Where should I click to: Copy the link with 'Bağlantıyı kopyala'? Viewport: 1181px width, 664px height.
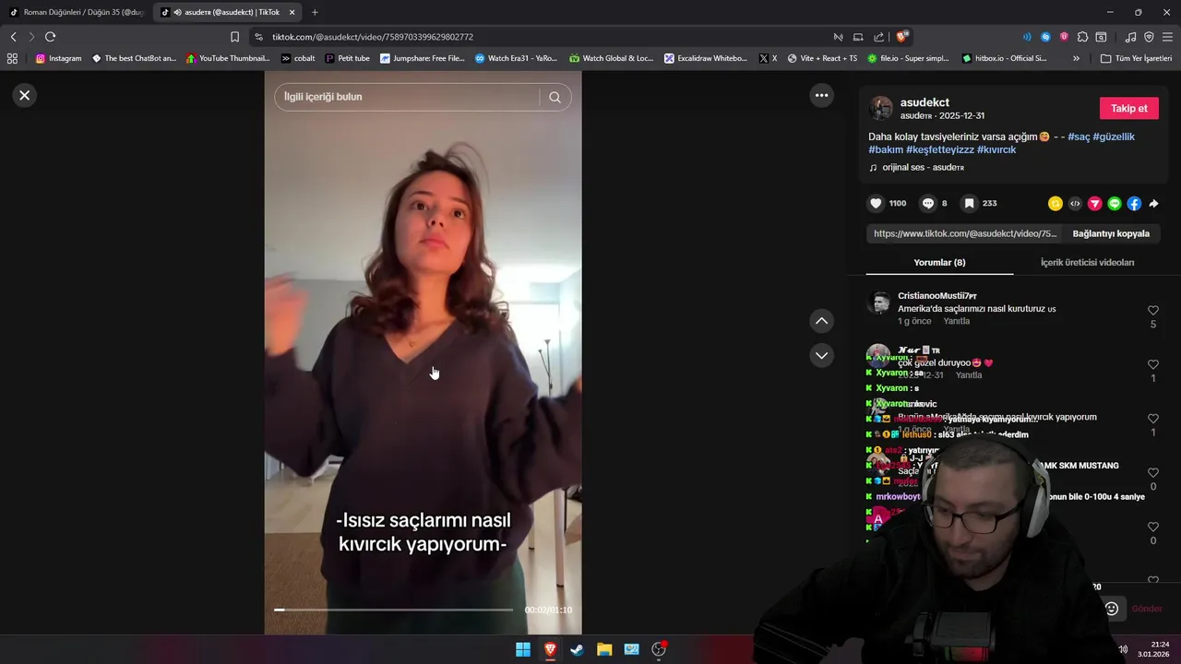(x=1111, y=233)
